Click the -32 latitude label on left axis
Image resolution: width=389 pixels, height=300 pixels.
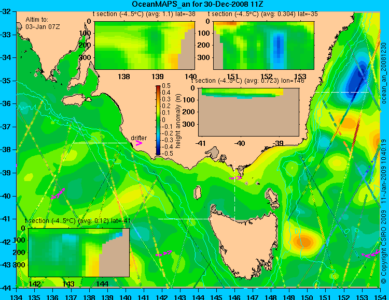click(x=6, y=11)
